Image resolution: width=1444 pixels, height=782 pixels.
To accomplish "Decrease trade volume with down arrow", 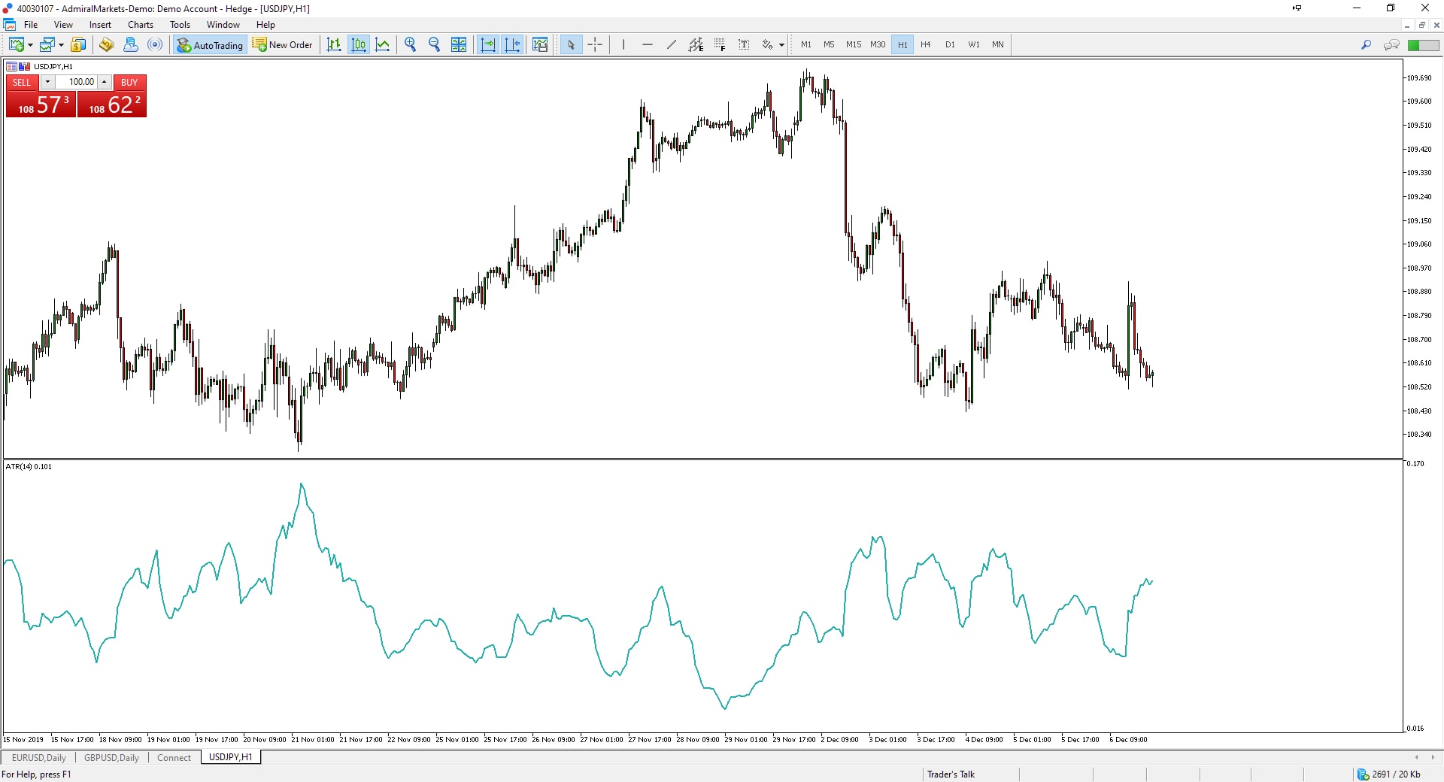I will [47, 82].
